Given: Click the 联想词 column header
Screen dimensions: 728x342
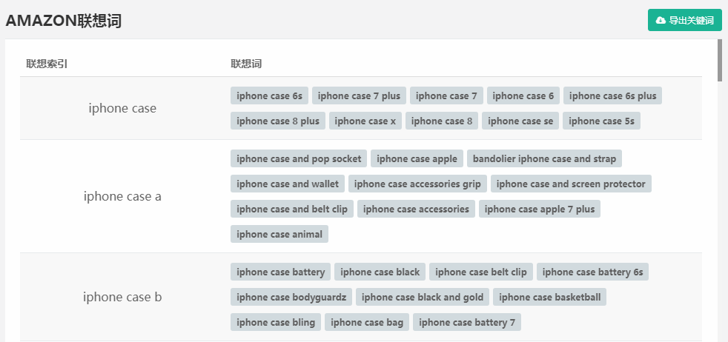Looking at the screenshot, I should pos(246,64).
